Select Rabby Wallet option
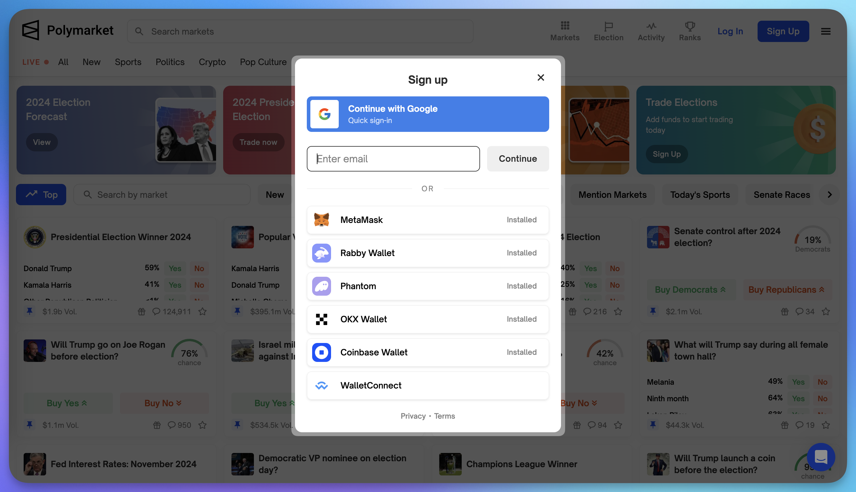The height and width of the screenshot is (492, 856). [428, 253]
